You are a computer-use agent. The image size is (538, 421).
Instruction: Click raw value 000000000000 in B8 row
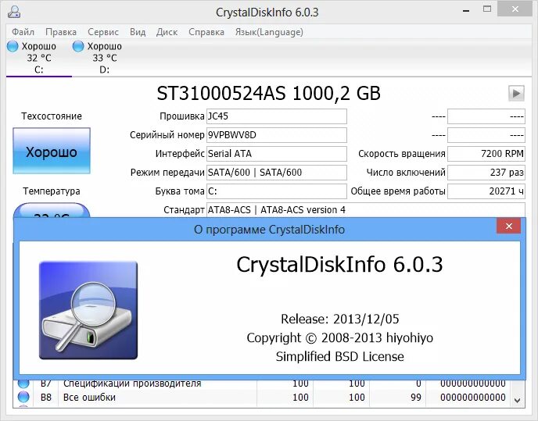click(473, 398)
